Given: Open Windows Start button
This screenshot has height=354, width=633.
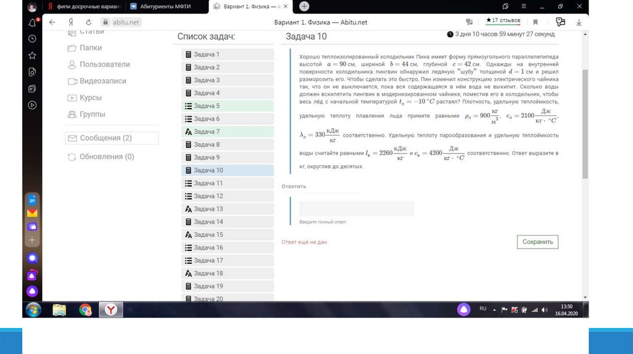Looking at the screenshot, I should click(x=33, y=310).
